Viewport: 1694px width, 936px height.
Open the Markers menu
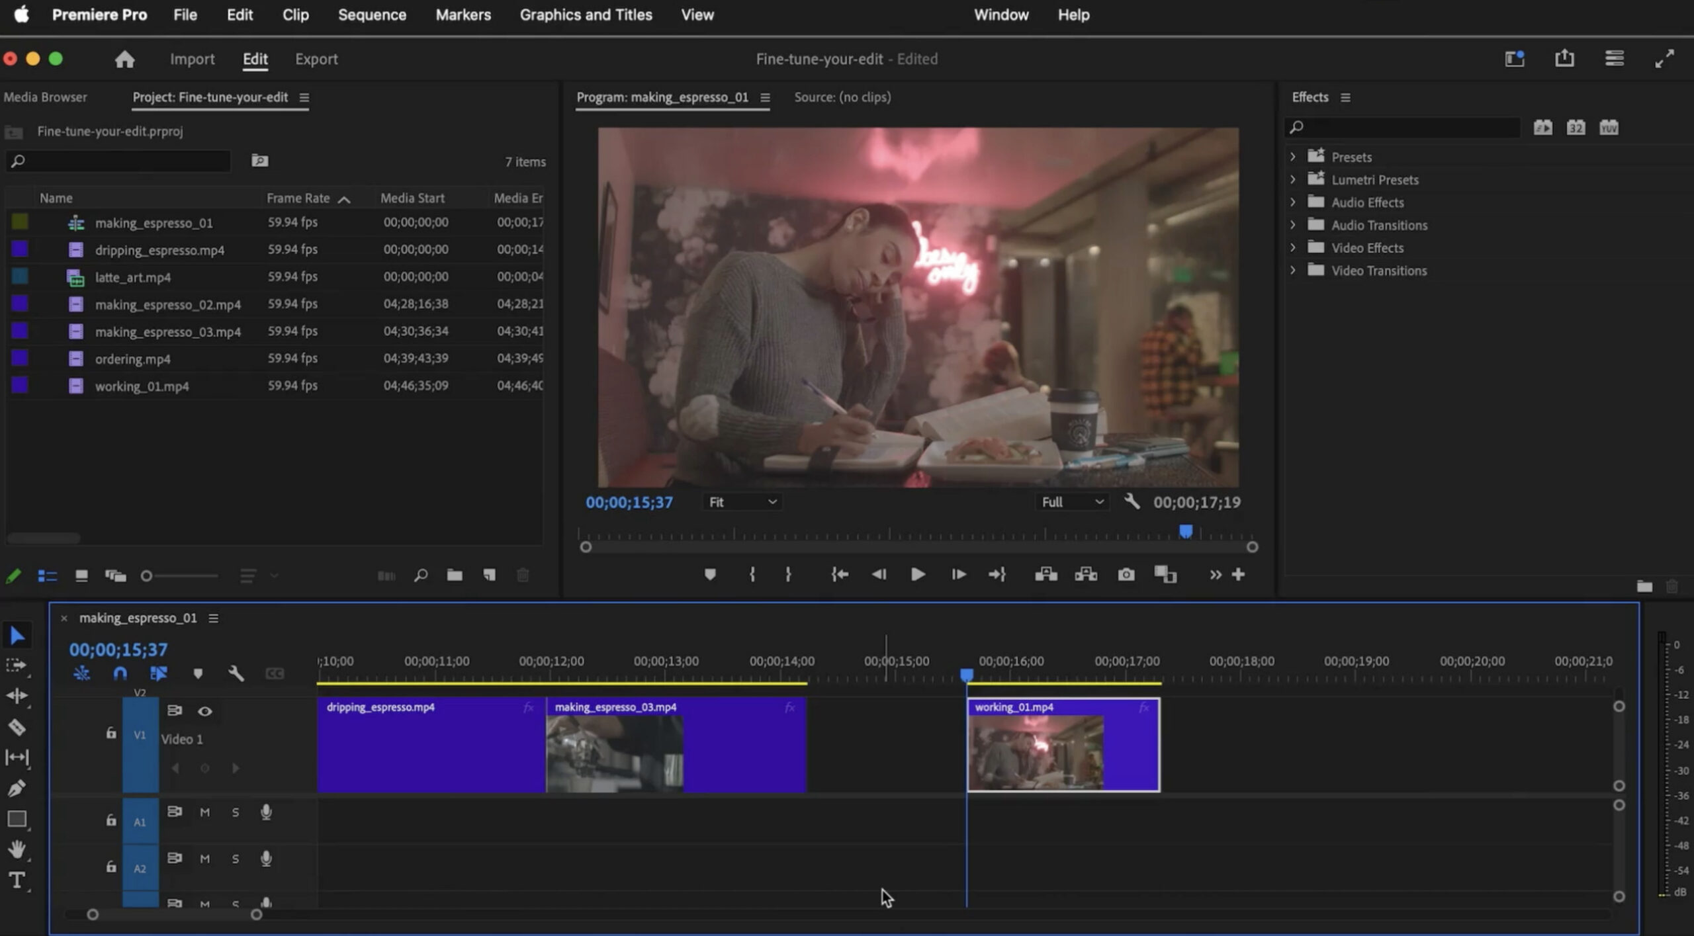[x=463, y=15]
